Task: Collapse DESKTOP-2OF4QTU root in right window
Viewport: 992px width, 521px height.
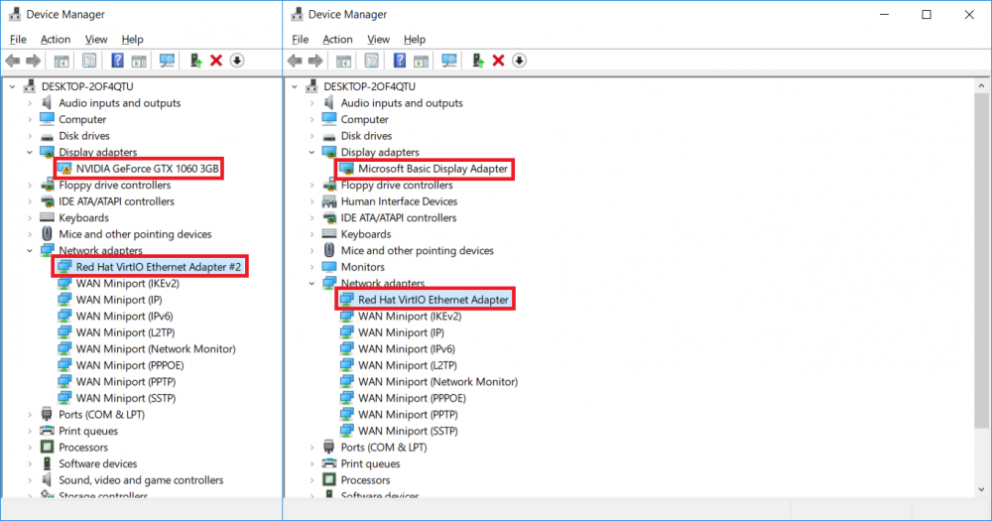Action: coord(295,86)
